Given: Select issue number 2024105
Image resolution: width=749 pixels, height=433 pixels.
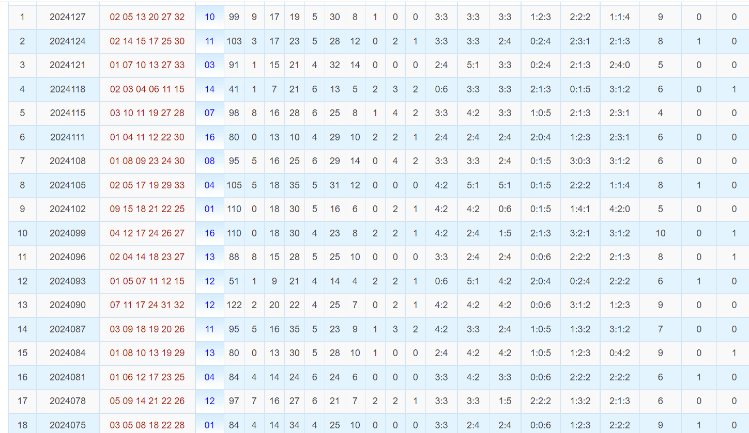Looking at the screenshot, I should pyautogui.click(x=68, y=185).
